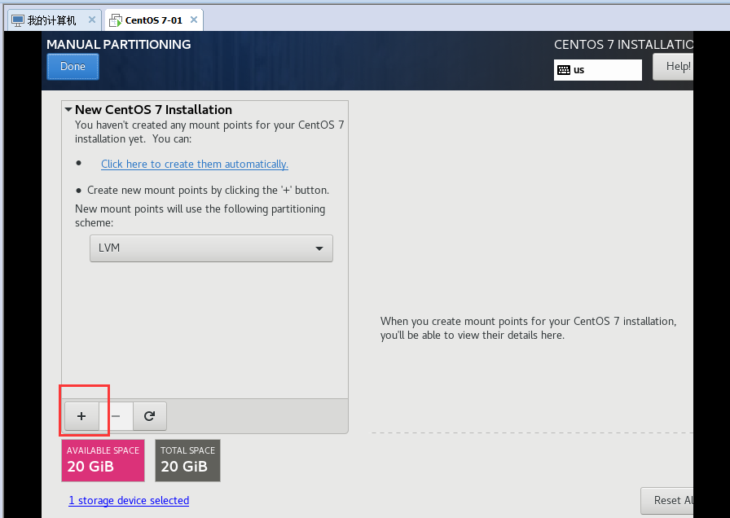Collapse the New CentOS 7 Installation section
Viewport: 730px width, 518px height.
[x=68, y=110]
